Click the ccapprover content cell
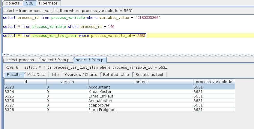The width and height of the screenshot is (254, 129). (141, 105)
